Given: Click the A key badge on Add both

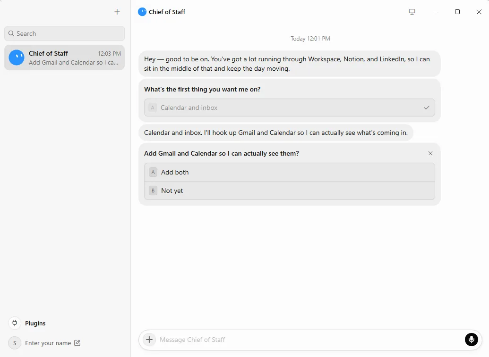Looking at the screenshot, I should pyautogui.click(x=153, y=172).
